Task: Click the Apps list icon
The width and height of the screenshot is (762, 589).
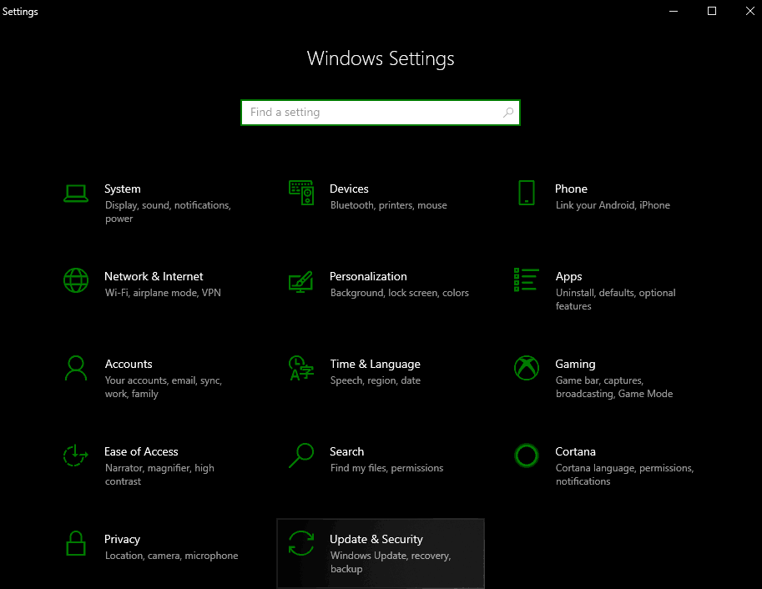Action: click(527, 280)
